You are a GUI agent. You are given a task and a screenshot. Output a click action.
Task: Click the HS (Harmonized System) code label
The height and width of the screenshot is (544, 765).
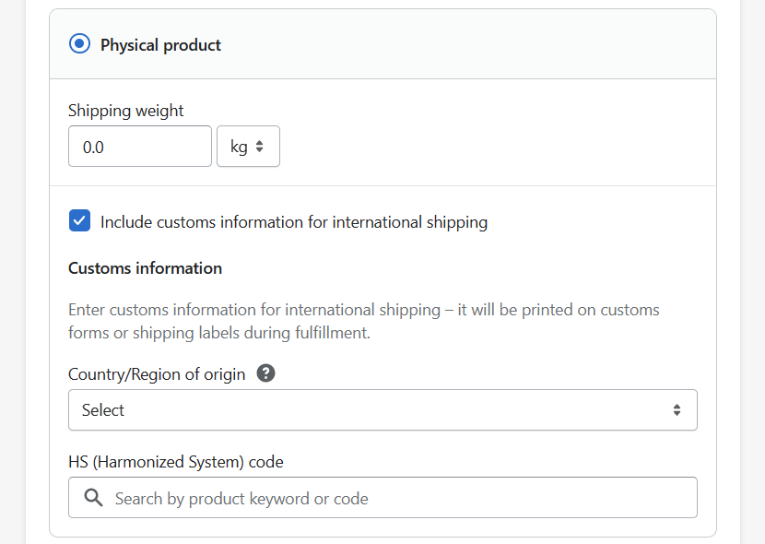[x=176, y=462]
